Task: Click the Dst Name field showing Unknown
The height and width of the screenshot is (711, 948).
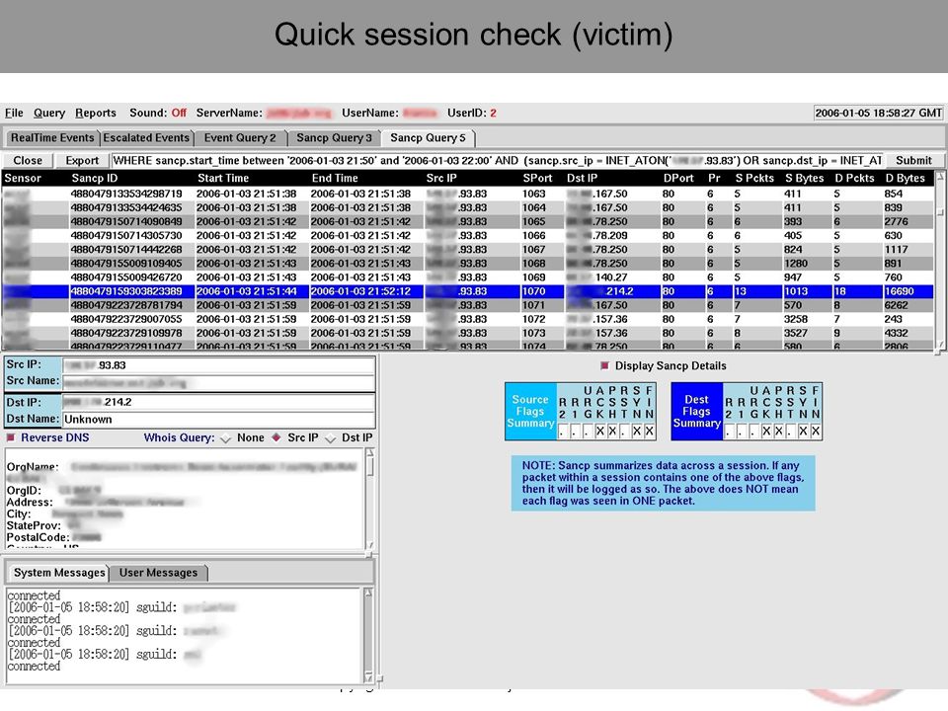Action: coord(218,419)
